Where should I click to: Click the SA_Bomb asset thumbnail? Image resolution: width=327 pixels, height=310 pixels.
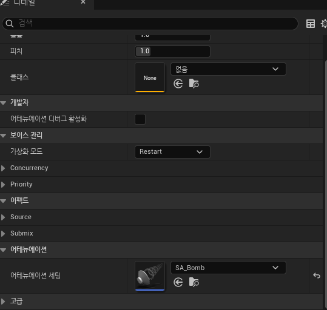pyautogui.click(x=150, y=276)
